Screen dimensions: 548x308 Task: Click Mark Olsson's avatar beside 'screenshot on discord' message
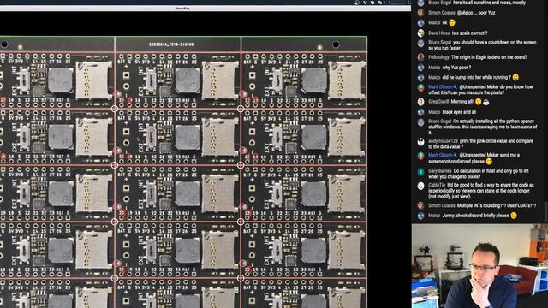(420, 156)
